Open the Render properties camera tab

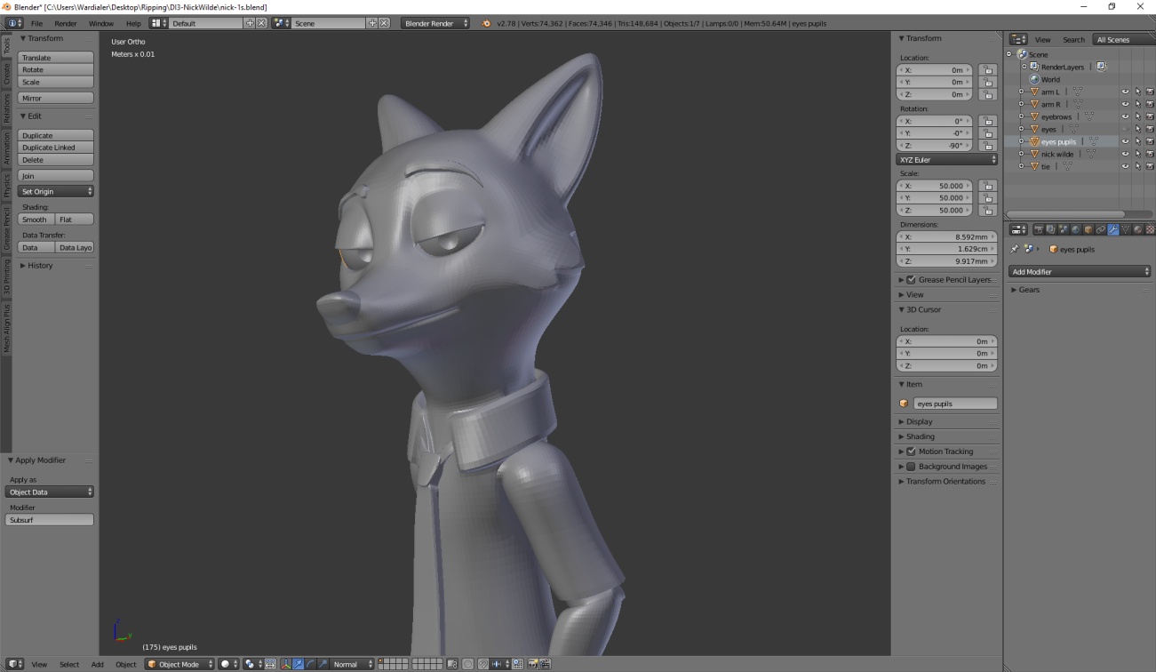click(1039, 229)
